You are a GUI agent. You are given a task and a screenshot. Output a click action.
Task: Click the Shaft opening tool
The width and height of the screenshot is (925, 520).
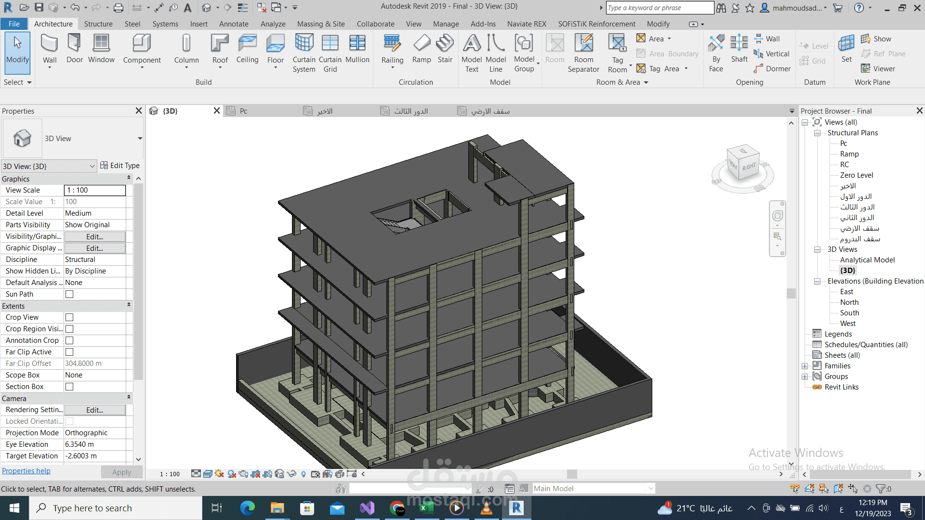tap(739, 49)
